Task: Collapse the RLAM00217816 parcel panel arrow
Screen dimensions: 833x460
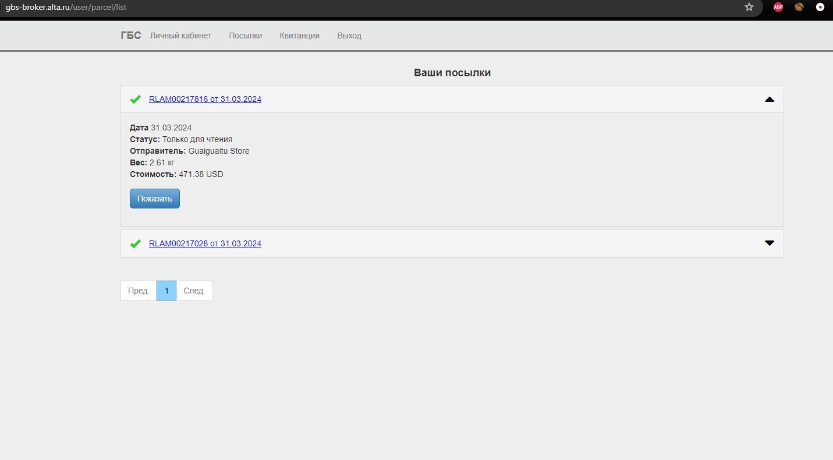Action: [x=770, y=100]
